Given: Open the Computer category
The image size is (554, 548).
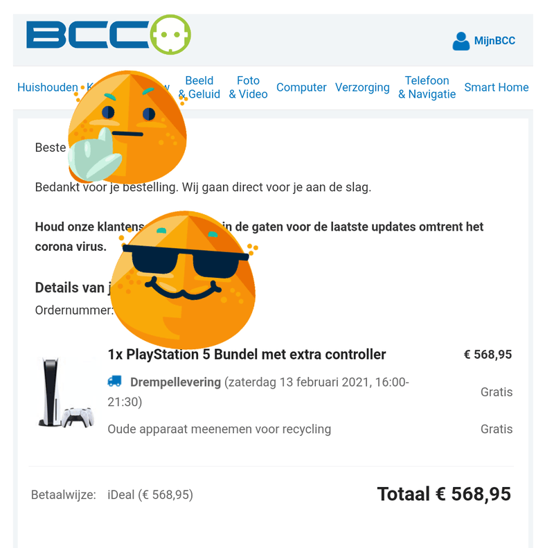Looking at the screenshot, I should point(301,87).
